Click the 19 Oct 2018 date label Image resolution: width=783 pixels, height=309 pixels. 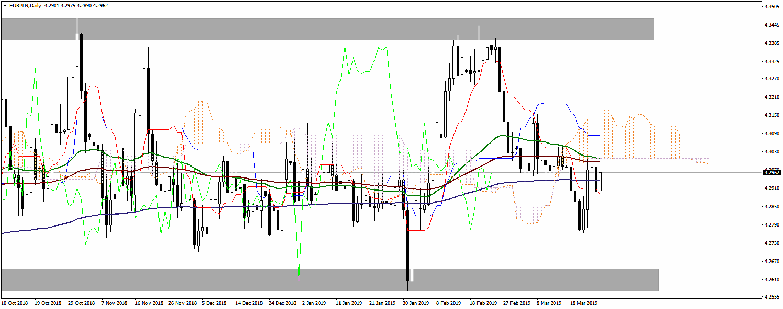pos(48,303)
